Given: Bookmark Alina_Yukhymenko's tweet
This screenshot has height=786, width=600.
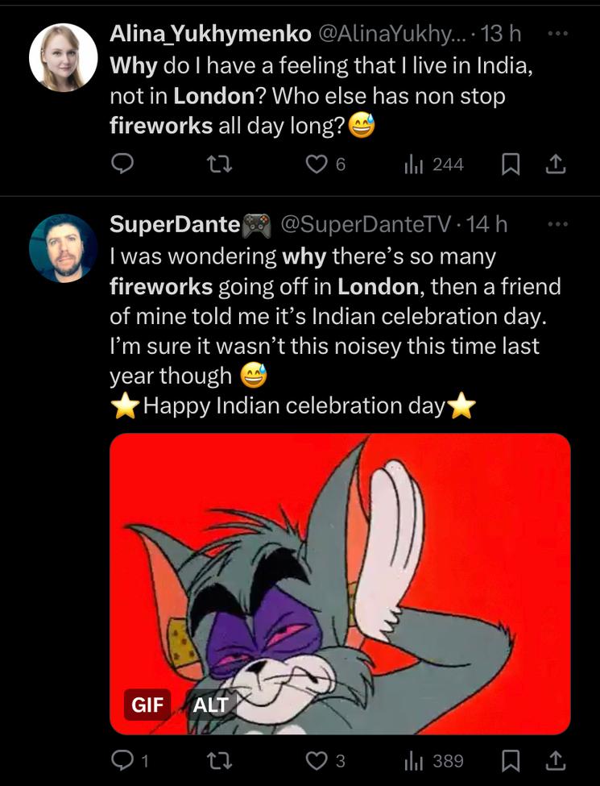Looking at the screenshot, I should [x=510, y=164].
